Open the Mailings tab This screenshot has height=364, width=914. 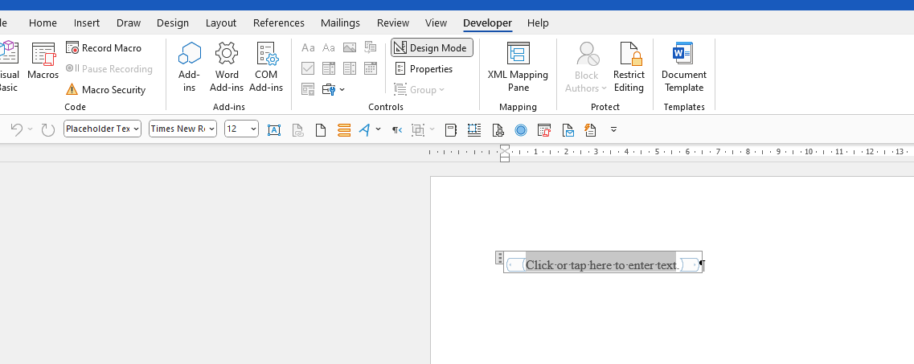pyautogui.click(x=340, y=22)
